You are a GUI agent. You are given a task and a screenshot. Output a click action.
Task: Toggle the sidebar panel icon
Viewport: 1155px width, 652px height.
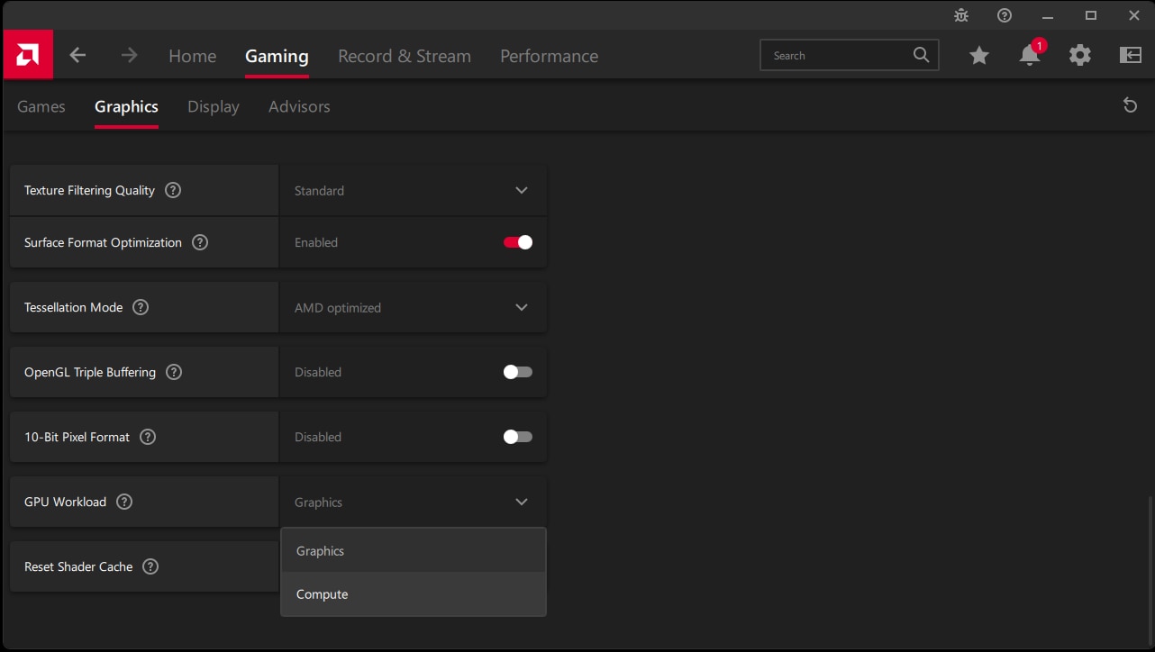(x=1131, y=55)
